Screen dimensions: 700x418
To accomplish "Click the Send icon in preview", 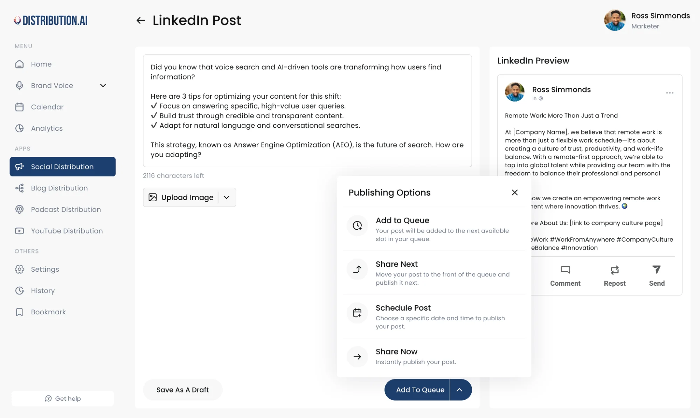I will [x=656, y=270].
